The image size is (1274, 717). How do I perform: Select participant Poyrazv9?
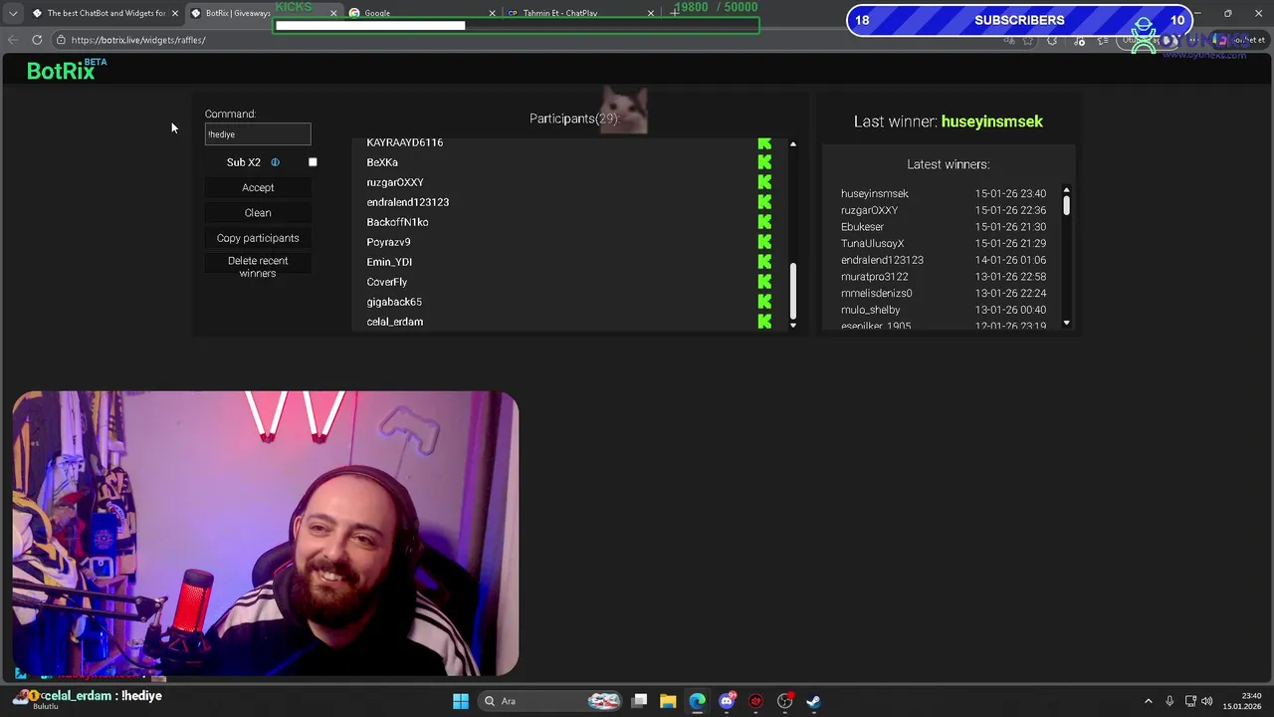[388, 242]
